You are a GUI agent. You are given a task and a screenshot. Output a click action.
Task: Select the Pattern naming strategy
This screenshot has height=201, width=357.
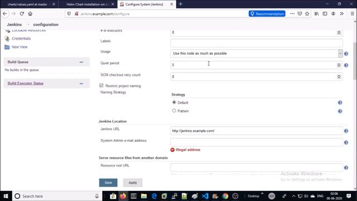(x=174, y=111)
